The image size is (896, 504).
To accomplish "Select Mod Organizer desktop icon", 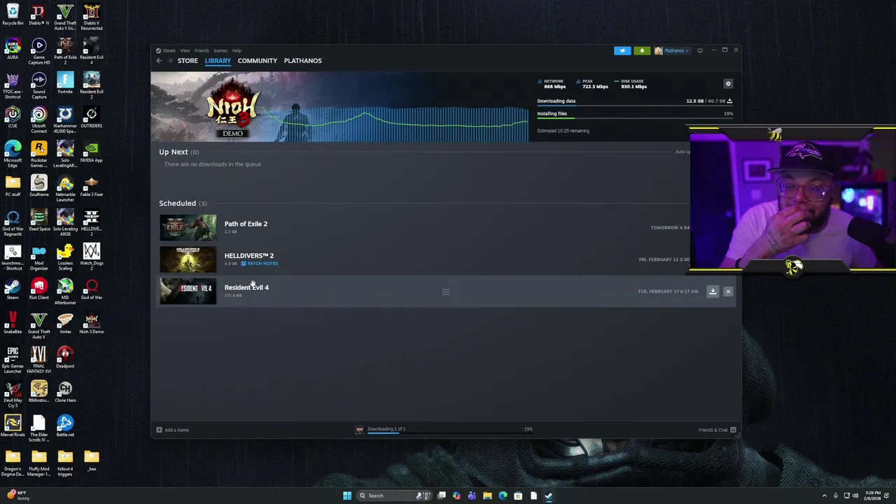I will 38,258.
